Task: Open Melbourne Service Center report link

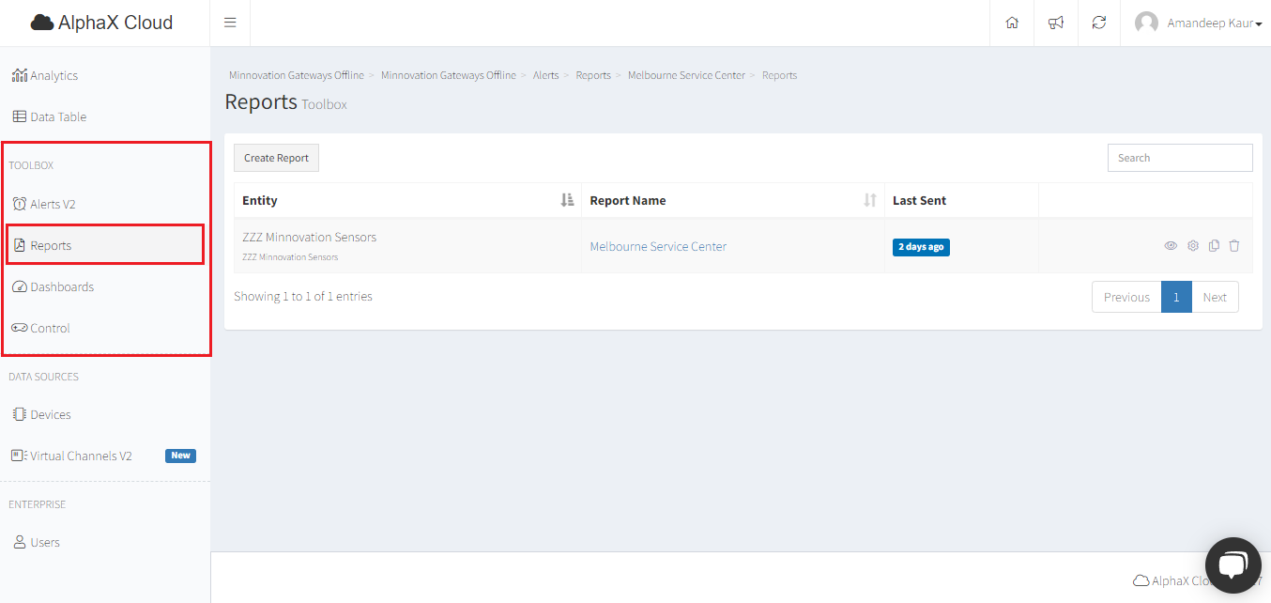Action: (658, 247)
